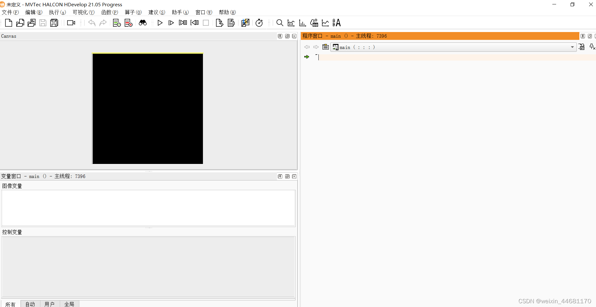Click the green program counter arrow
Image resolution: width=596 pixels, height=307 pixels.
(x=307, y=57)
